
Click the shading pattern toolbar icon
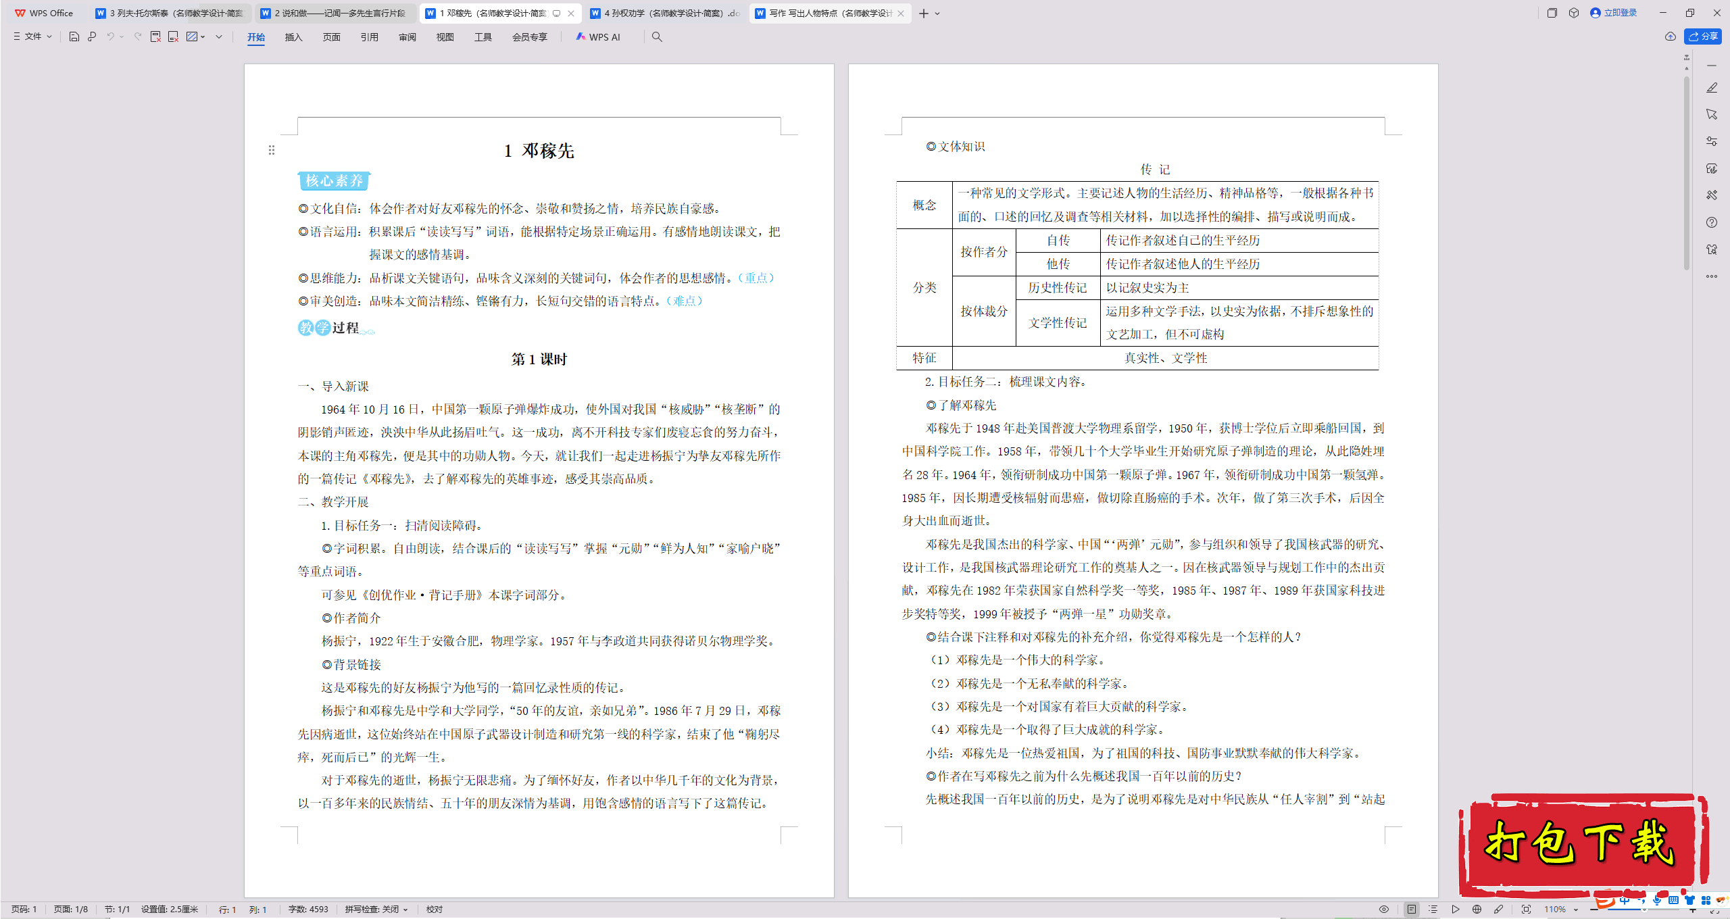point(192,36)
